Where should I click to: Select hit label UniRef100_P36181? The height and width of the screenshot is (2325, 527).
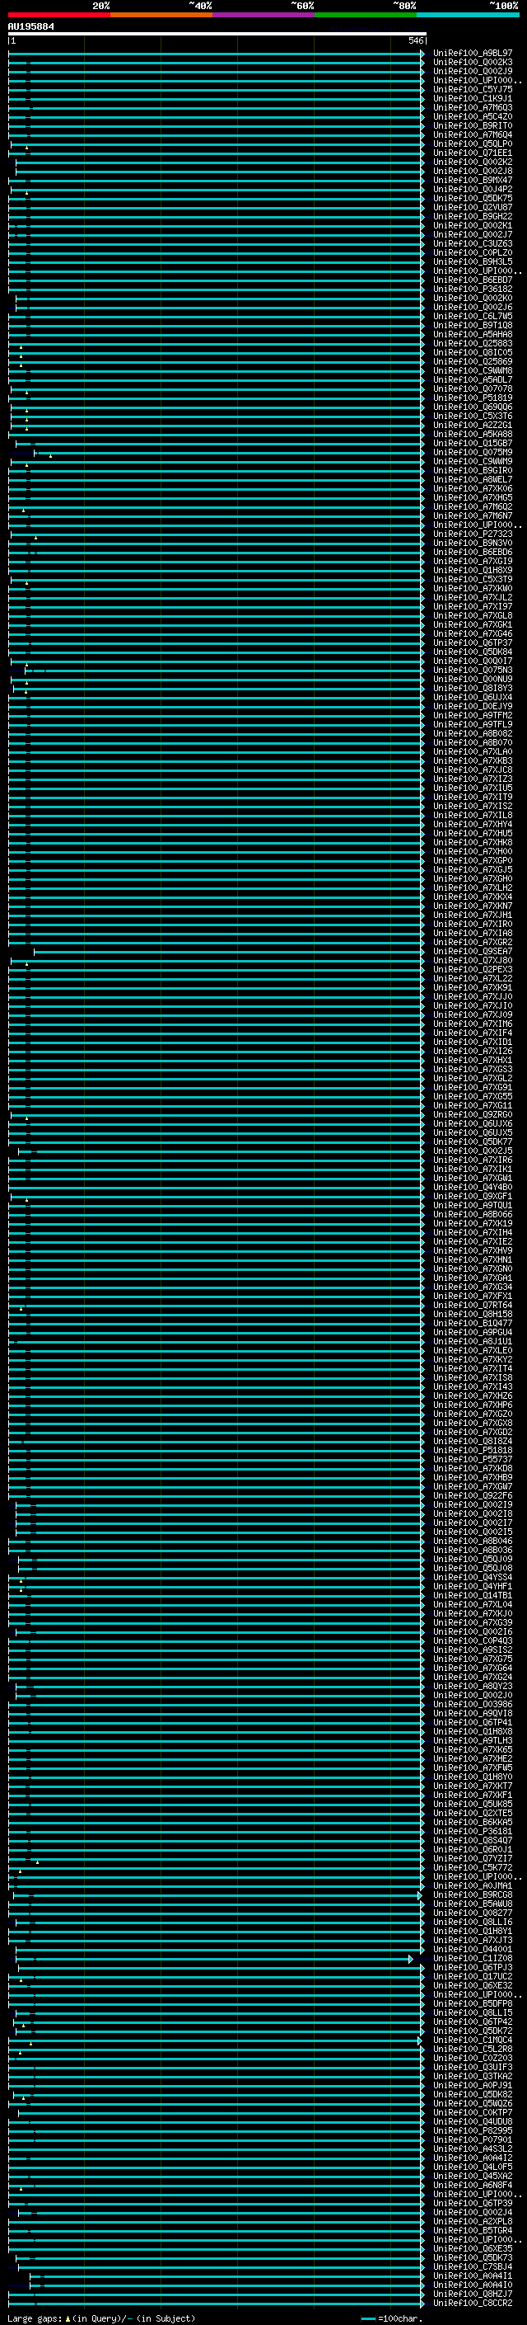[472, 1831]
